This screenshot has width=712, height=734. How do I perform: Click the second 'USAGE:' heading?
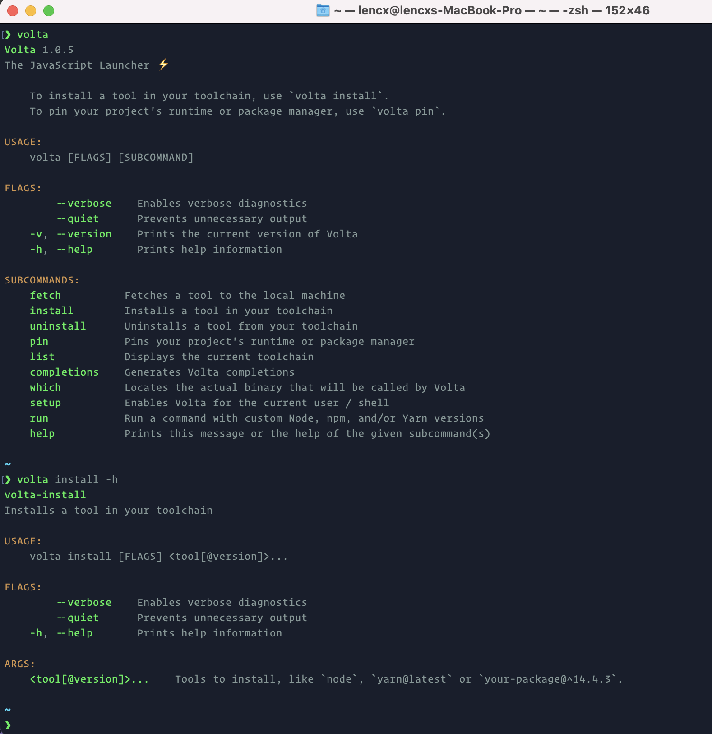[x=23, y=541]
